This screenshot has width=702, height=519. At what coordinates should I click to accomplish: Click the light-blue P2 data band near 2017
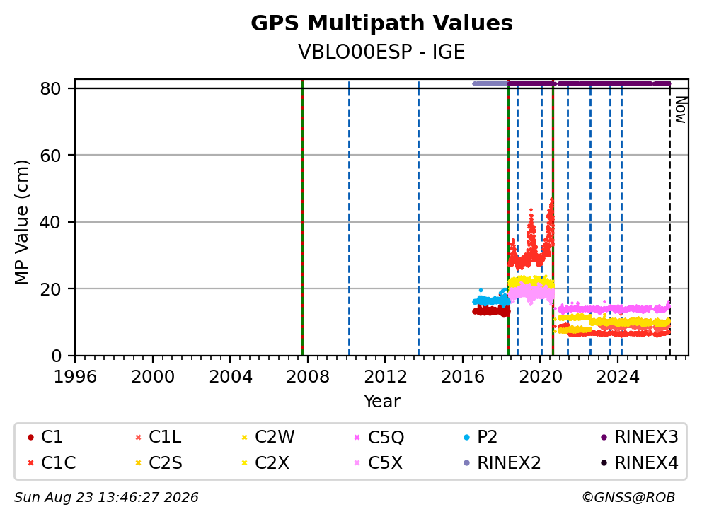(492, 301)
